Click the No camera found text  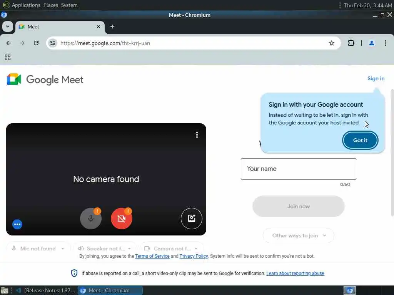pos(106,179)
